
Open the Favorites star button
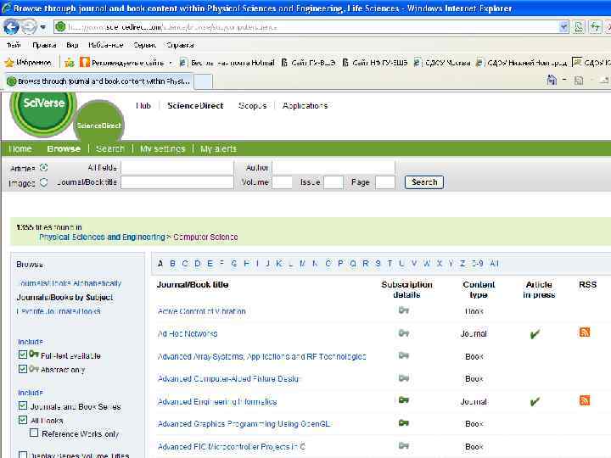click(28, 62)
